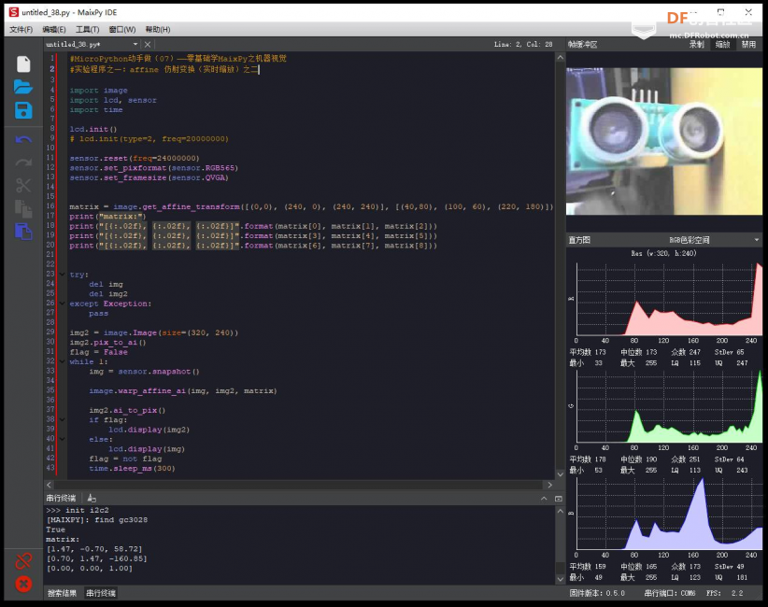
Task: Collapse the while loop at line 32
Action: [63, 361]
